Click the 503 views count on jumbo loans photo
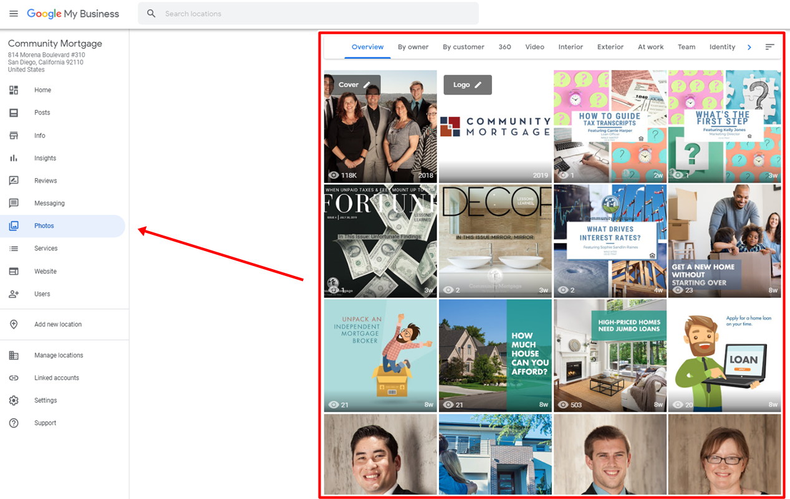 click(x=576, y=405)
